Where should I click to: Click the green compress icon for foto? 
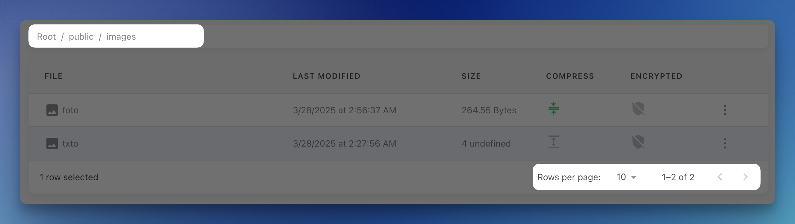click(553, 109)
